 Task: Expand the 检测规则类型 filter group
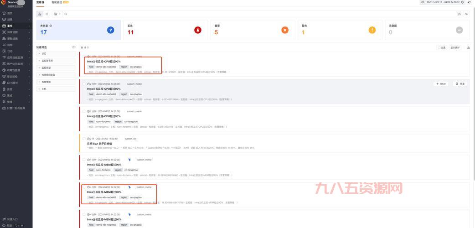click(x=56, y=75)
